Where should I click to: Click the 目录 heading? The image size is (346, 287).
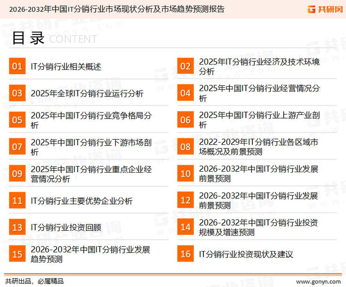pyautogui.click(x=28, y=38)
